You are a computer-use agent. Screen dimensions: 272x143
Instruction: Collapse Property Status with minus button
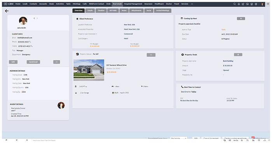tap(151, 55)
